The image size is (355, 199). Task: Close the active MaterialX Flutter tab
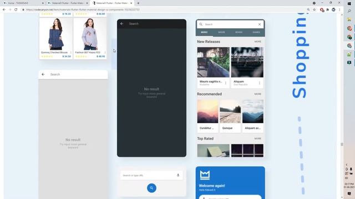point(131,3)
